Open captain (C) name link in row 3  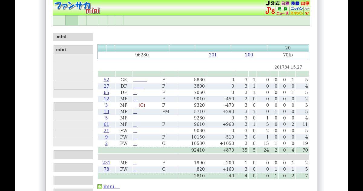pyautogui.click(x=135, y=105)
